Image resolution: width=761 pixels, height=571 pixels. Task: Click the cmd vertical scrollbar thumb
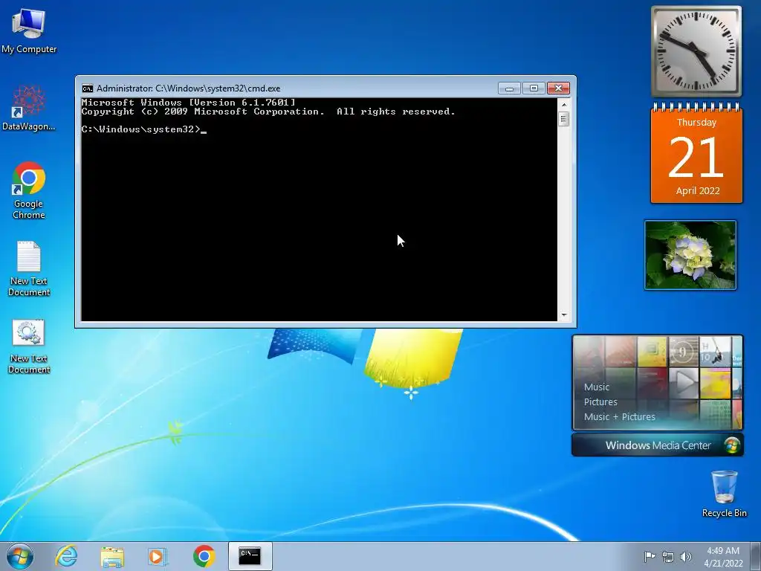pos(563,118)
